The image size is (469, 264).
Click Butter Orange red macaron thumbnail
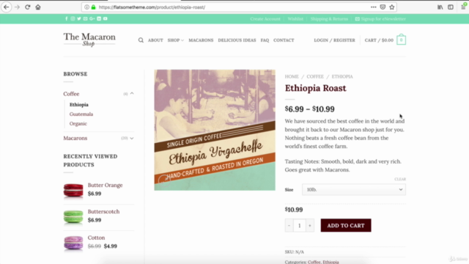(x=73, y=190)
